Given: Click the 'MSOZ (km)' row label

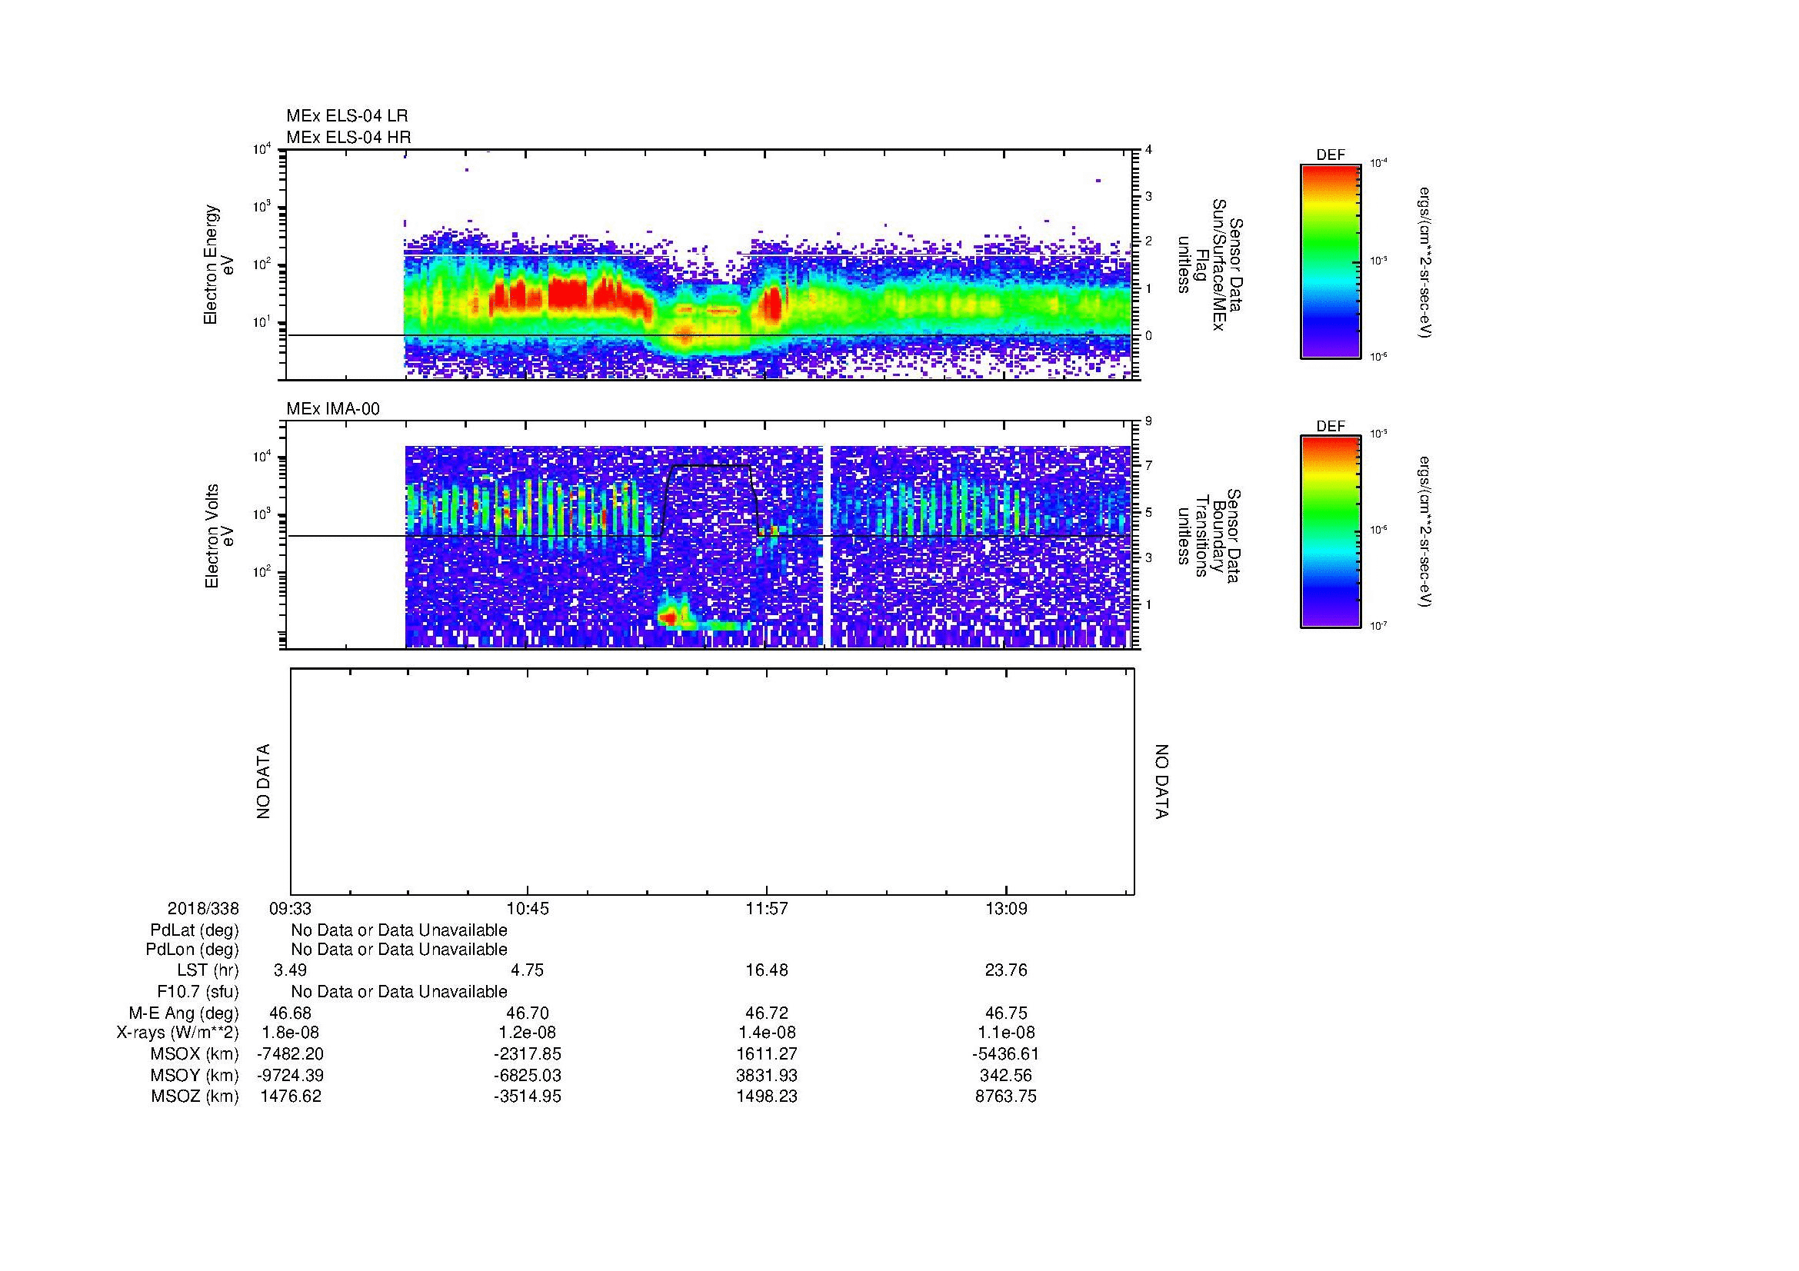Looking at the screenshot, I should (195, 1096).
